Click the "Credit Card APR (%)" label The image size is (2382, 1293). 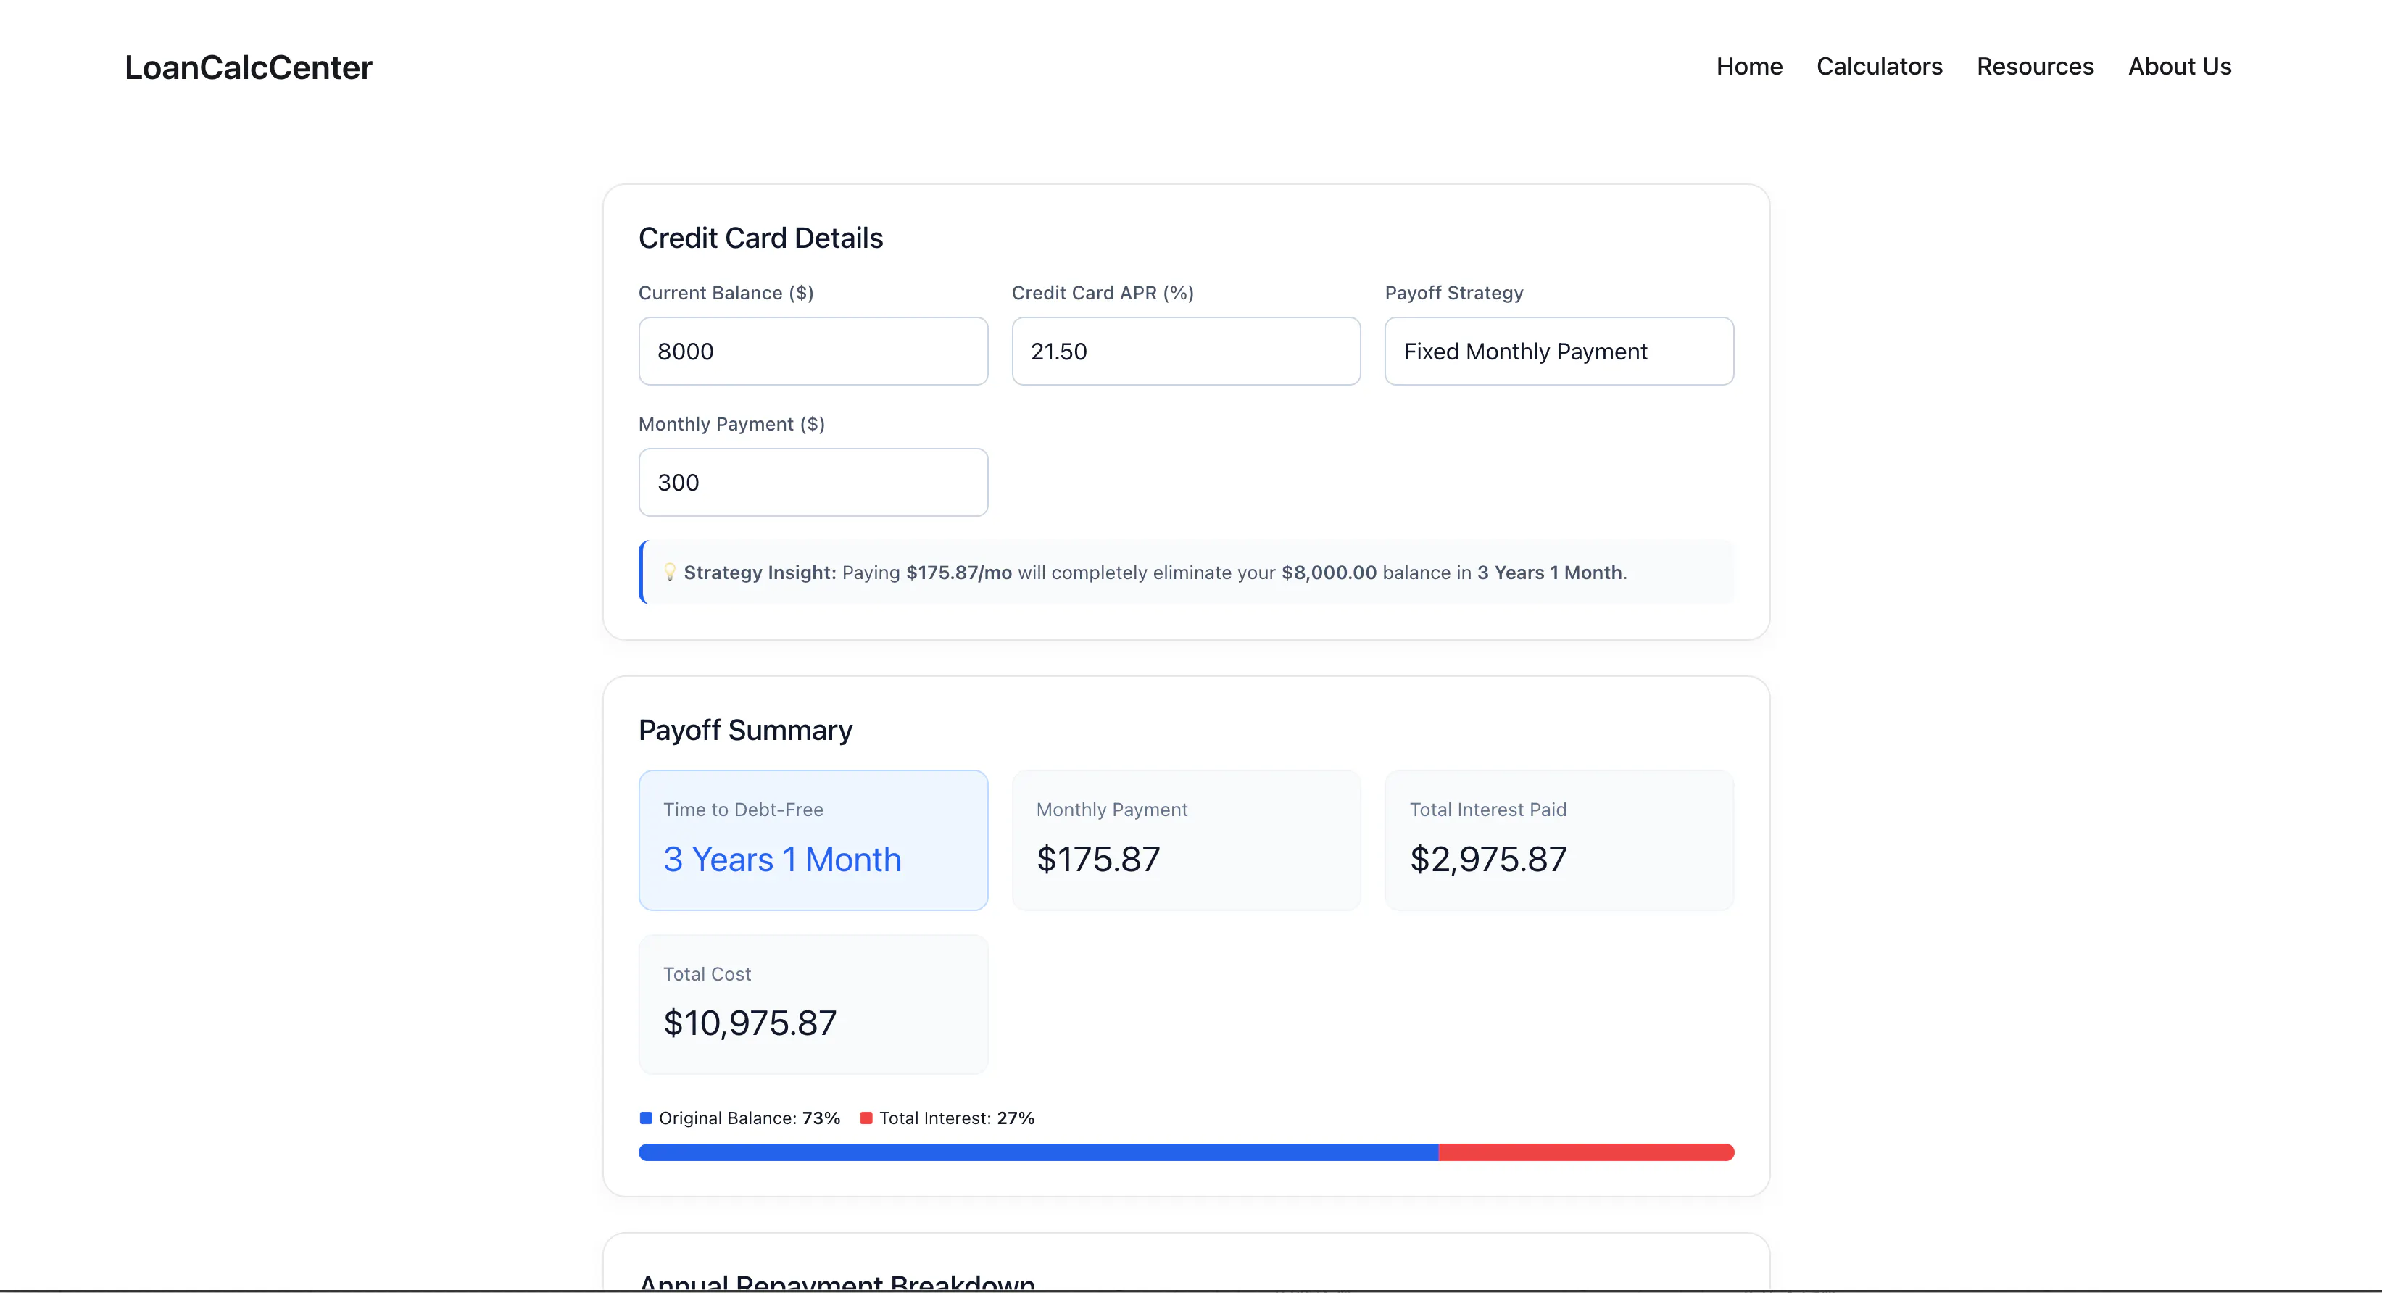[1103, 293]
